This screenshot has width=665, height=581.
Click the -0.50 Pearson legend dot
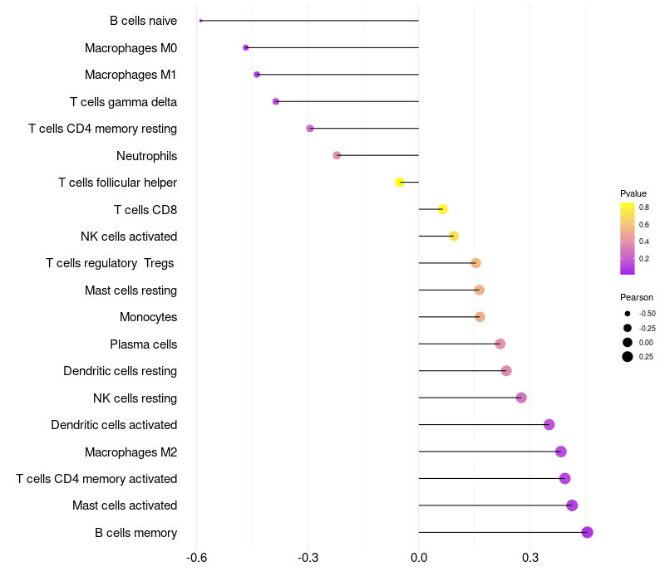(x=628, y=314)
